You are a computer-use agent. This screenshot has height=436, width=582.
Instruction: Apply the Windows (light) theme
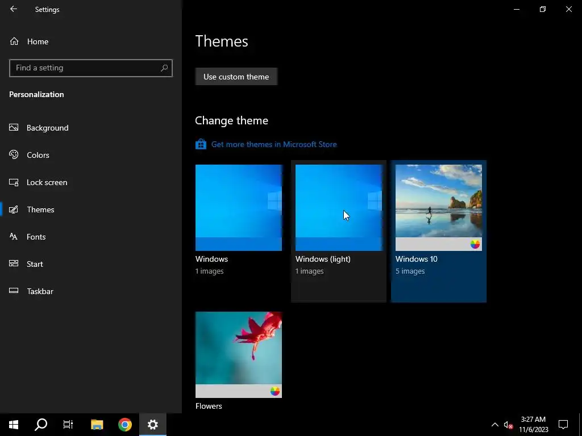(339, 208)
